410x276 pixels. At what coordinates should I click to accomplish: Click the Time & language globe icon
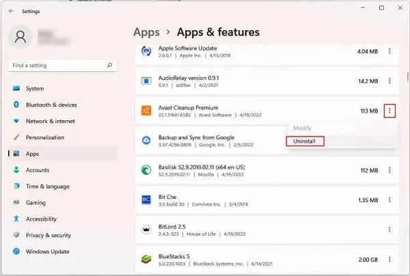[16, 186]
